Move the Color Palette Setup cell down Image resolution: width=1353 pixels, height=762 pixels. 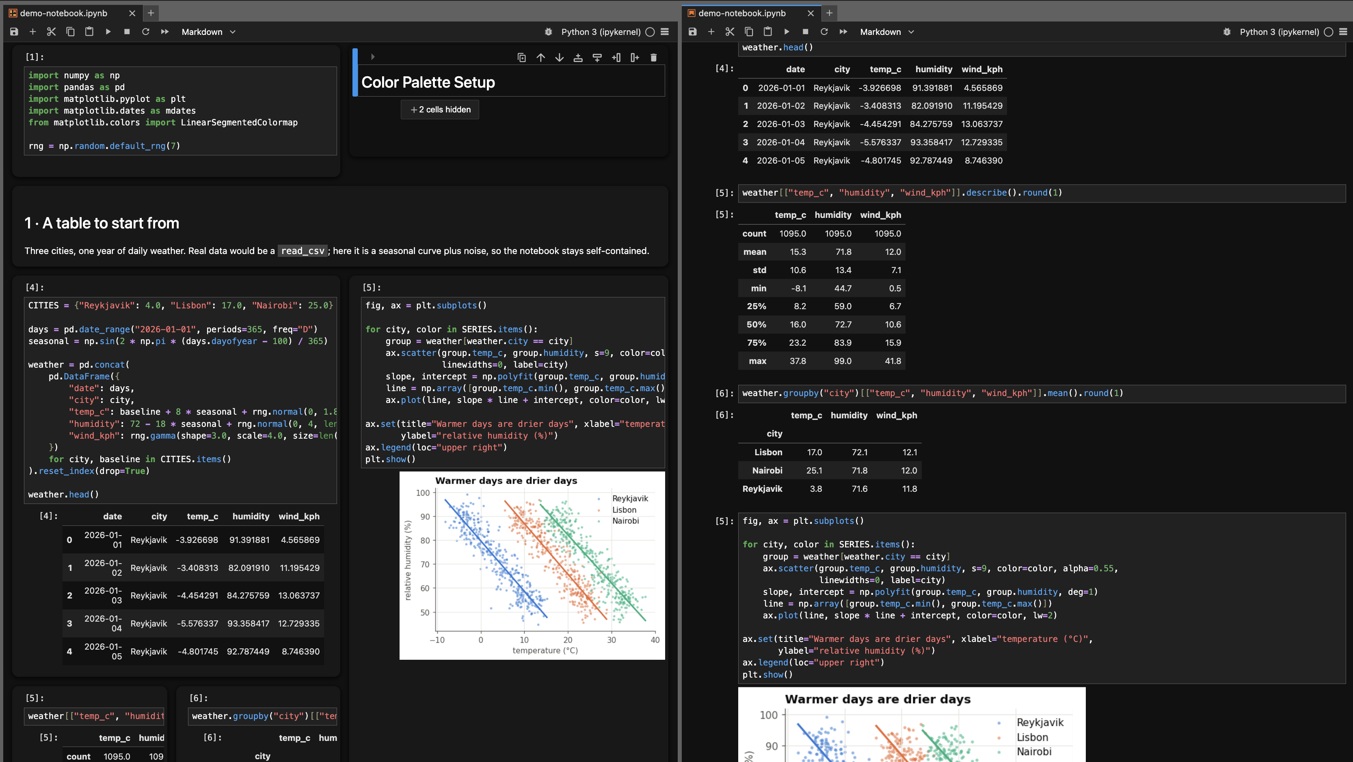coord(560,57)
